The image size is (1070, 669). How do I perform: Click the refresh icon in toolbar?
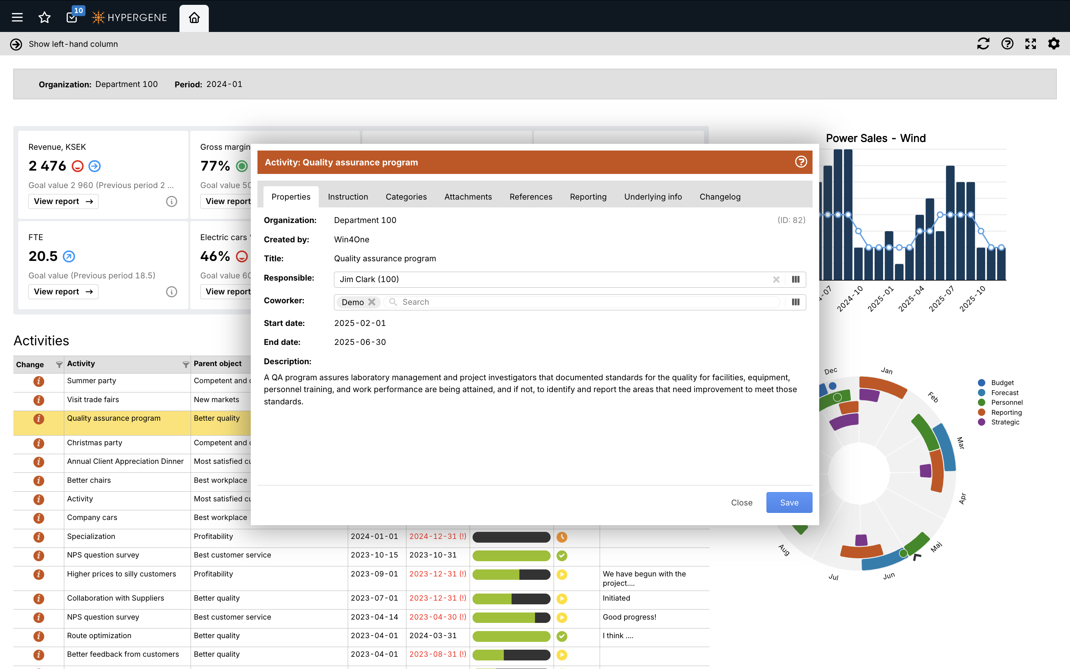tap(983, 43)
